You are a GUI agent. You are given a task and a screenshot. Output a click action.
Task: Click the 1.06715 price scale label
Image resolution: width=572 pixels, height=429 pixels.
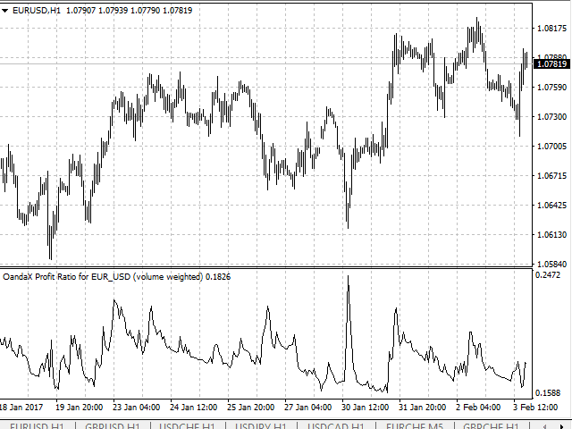coord(552,176)
